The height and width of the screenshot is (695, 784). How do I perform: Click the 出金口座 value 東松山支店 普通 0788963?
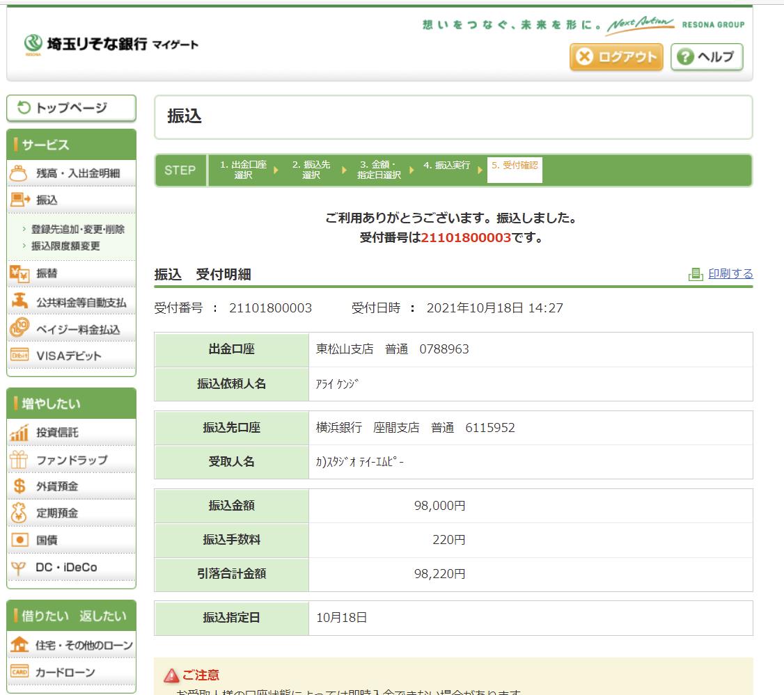(393, 349)
